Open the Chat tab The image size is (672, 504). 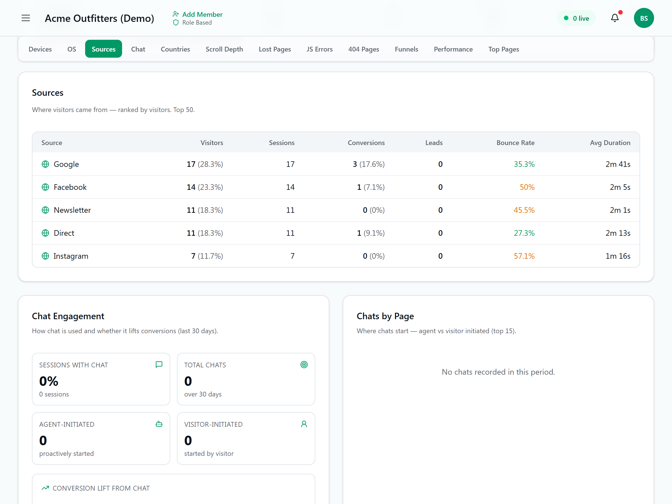pyautogui.click(x=138, y=49)
